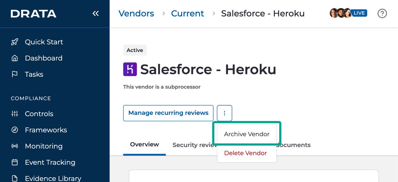Collapse the sidebar with double chevron icon
398x182 pixels.
click(96, 14)
